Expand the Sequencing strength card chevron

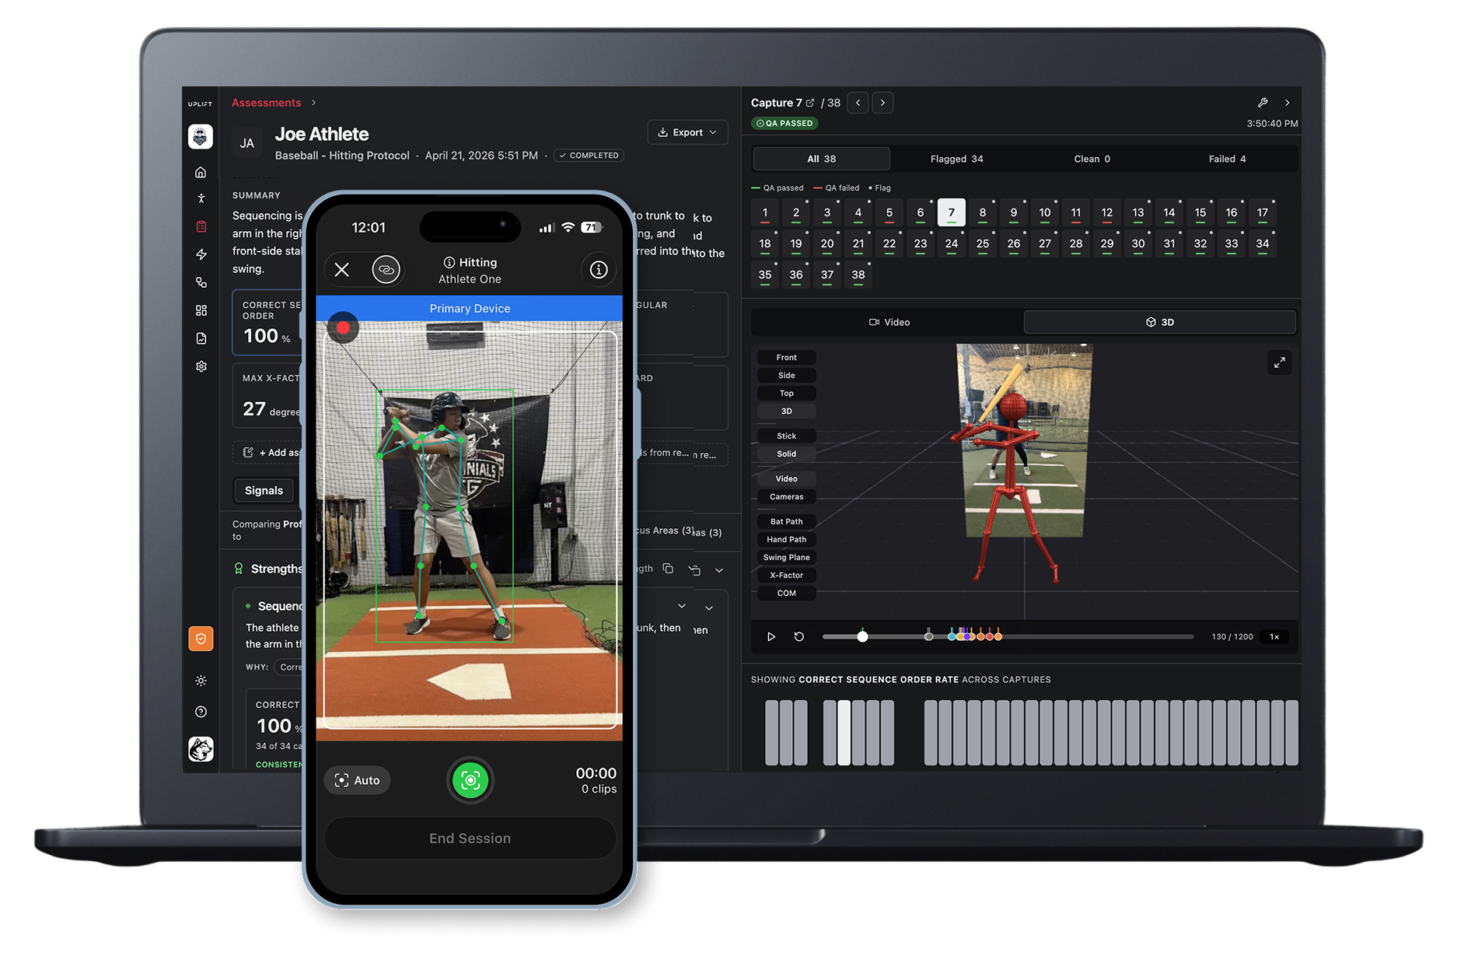(x=709, y=608)
